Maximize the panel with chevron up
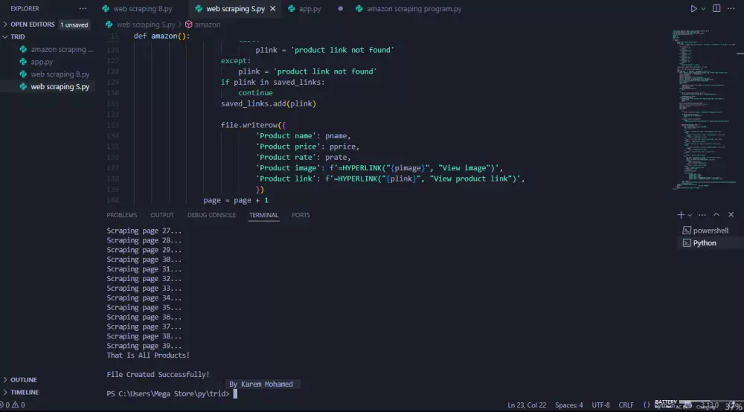 point(716,215)
